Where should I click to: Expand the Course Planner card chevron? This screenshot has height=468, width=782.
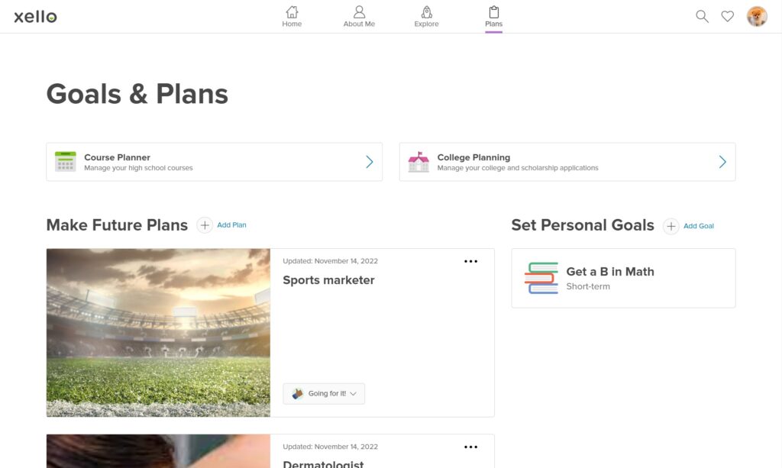(368, 161)
